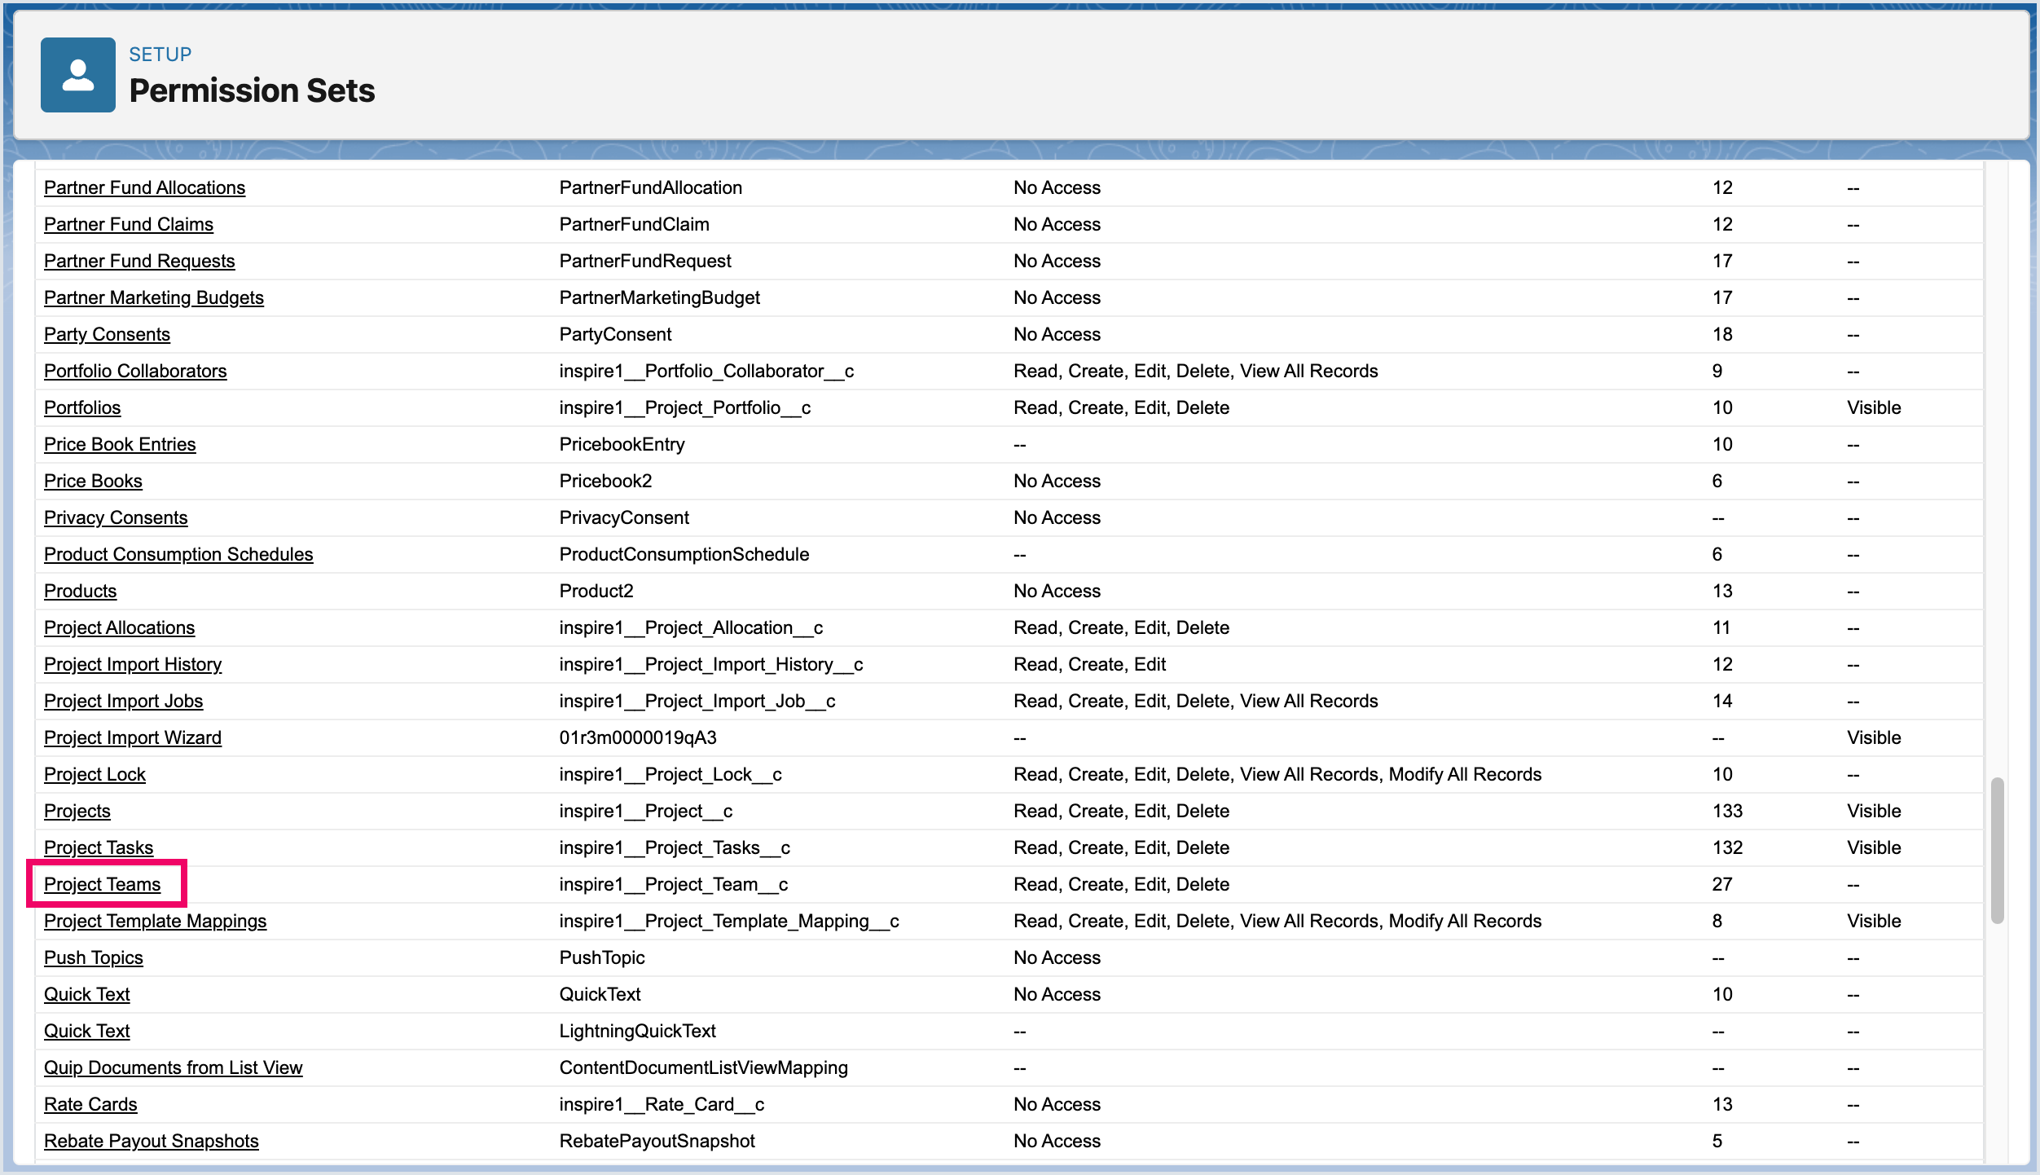Click the 18 fields count for Party Consents
Image resolution: width=2040 pixels, height=1175 pixels.
(1721, 334)
